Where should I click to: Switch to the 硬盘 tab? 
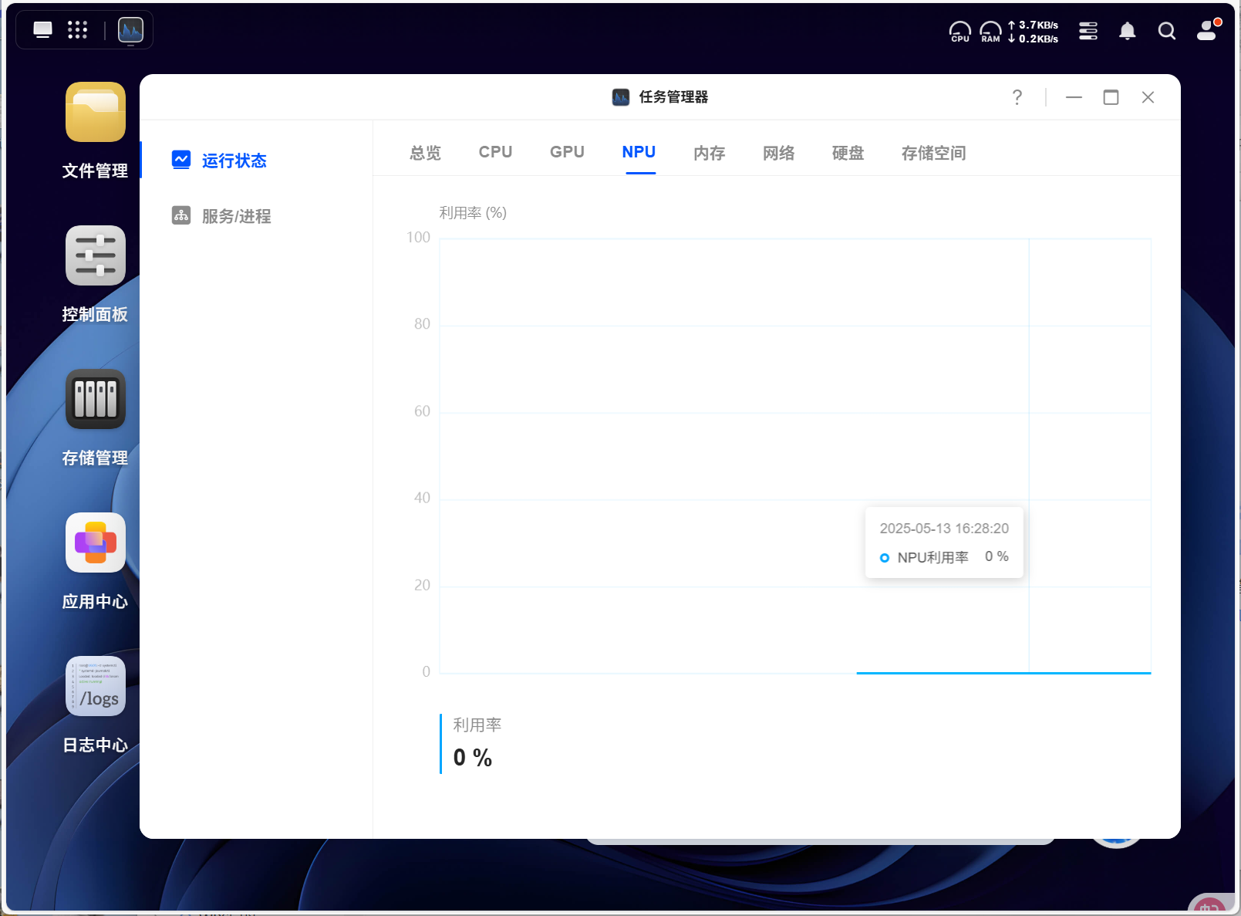click(848, 153)
